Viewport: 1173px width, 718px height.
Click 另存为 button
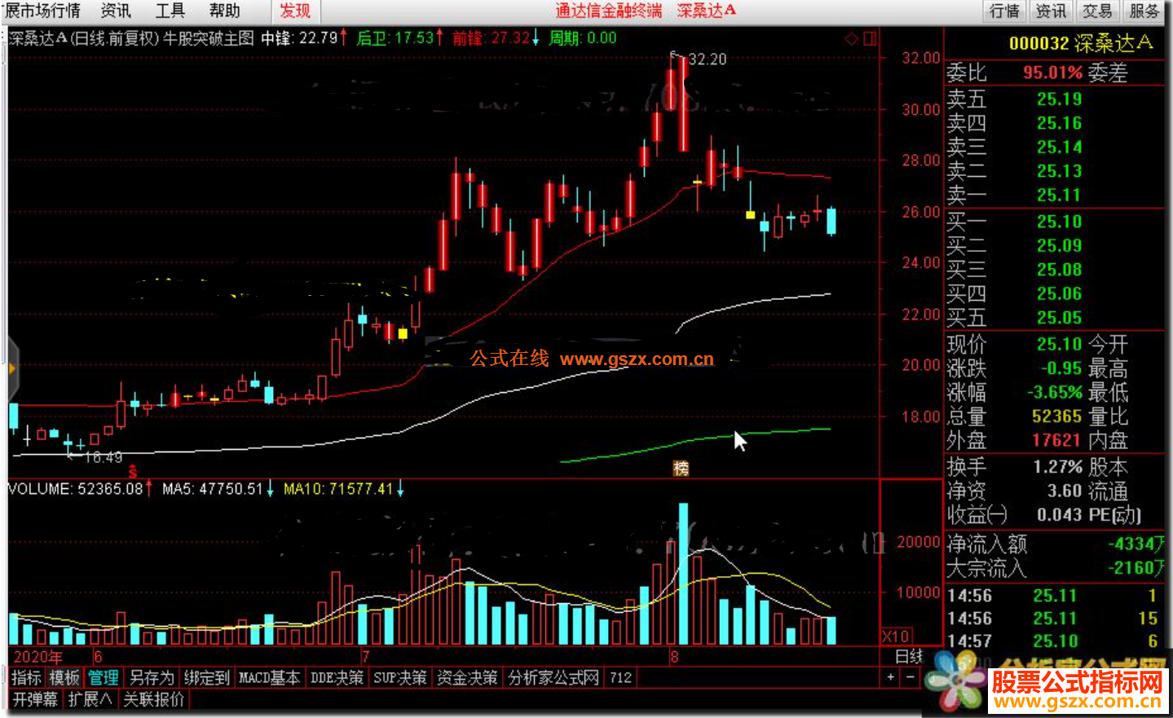pyautogui.click(x=152, y=677)
